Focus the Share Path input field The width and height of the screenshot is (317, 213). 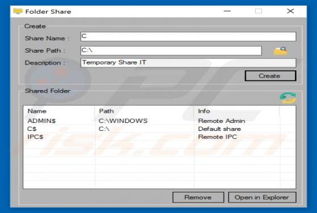click(x=171, y=50)
